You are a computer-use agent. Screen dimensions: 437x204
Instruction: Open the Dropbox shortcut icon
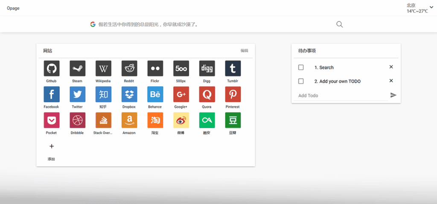pos(129,94)
